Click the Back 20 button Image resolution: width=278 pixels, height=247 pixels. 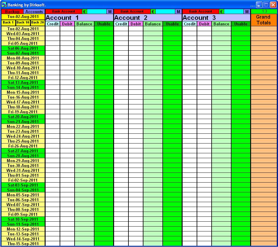37,23
